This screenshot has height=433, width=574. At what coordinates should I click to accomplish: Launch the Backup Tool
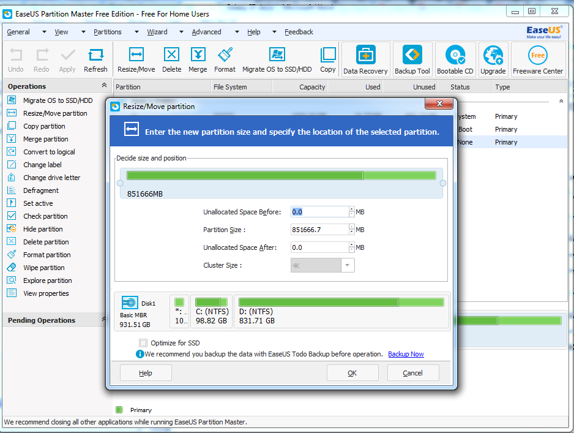tap(412, 59)
